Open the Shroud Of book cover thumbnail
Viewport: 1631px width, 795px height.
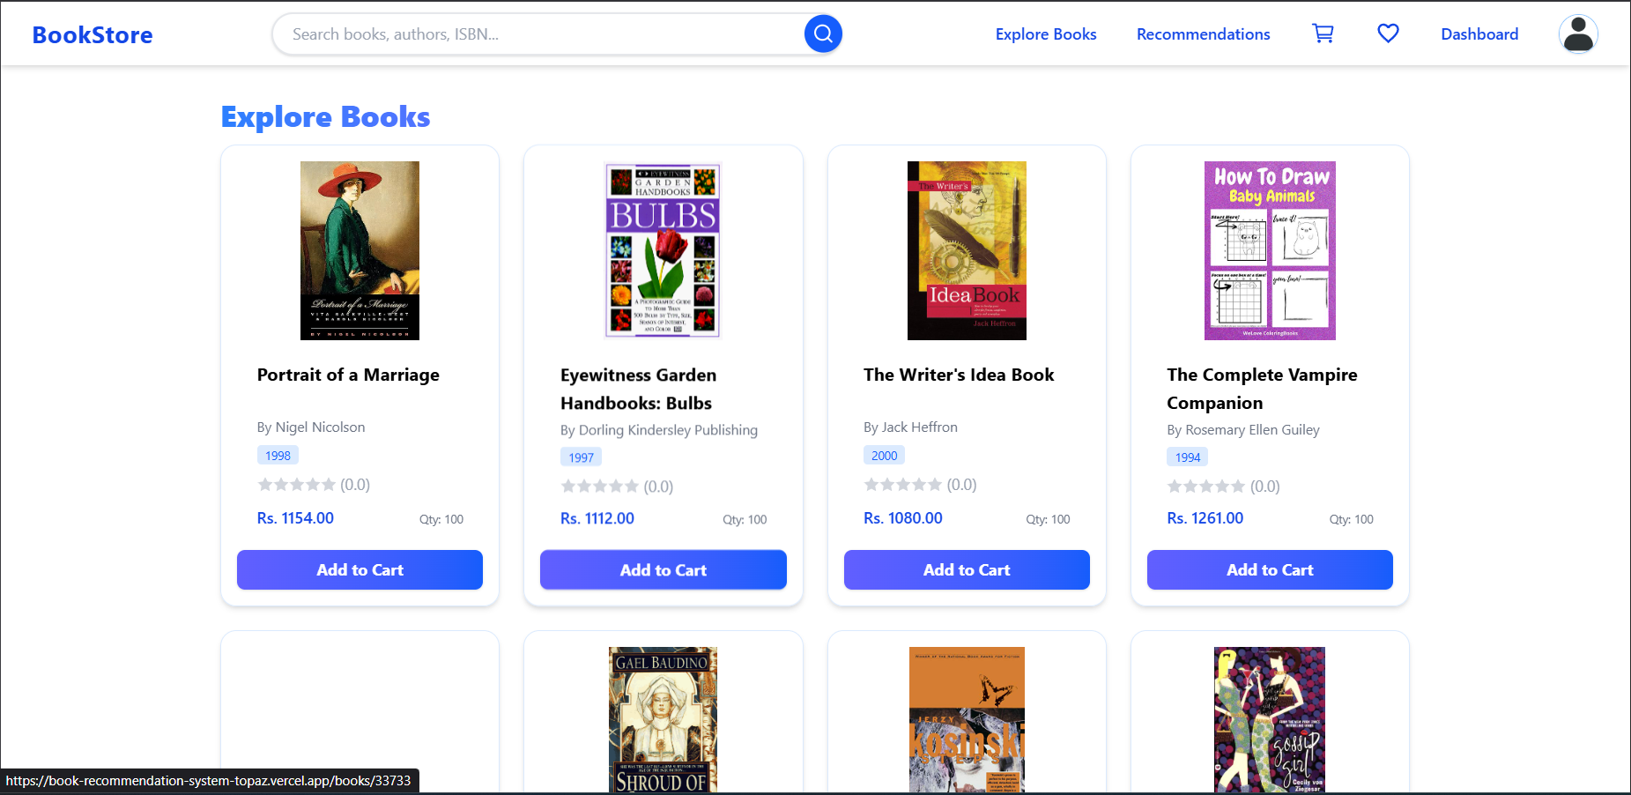(x=663, y=720)
